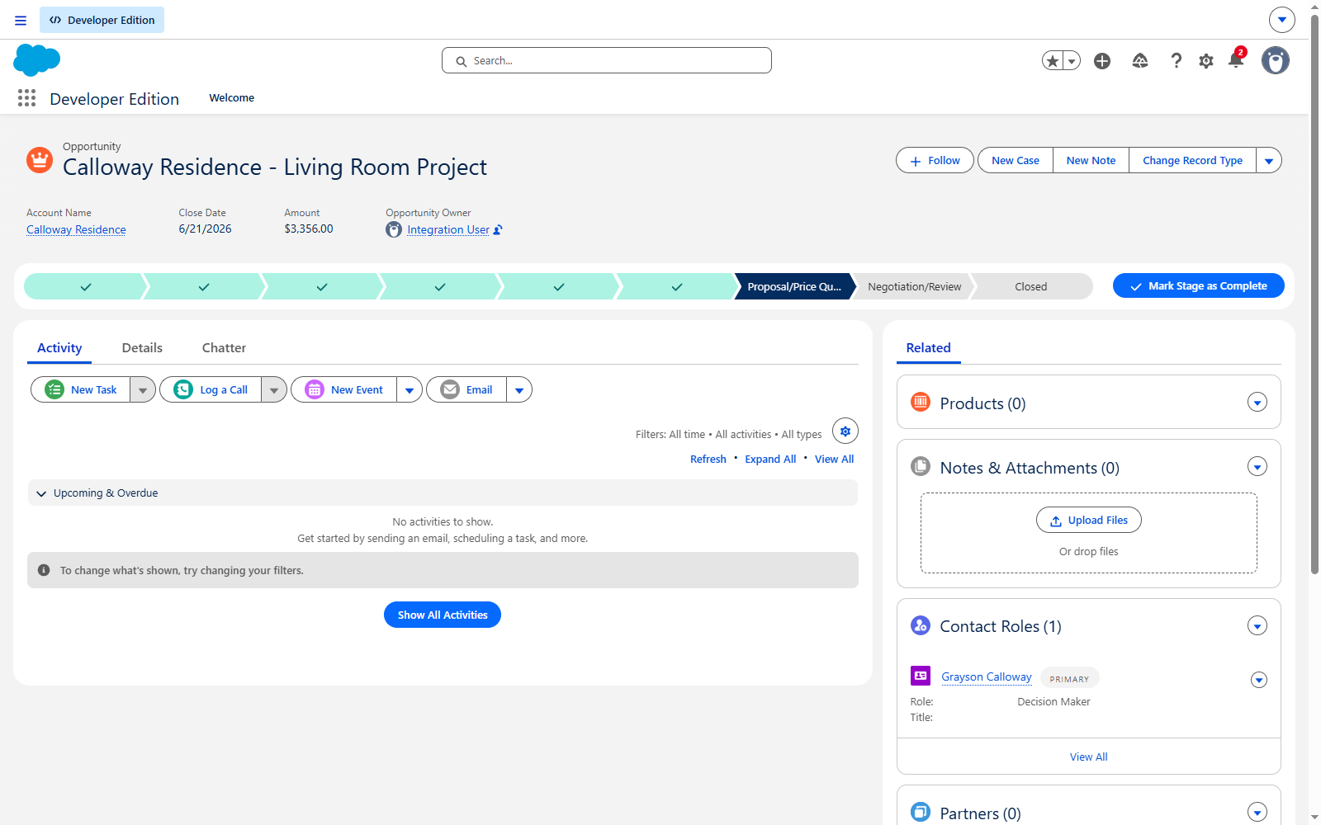This screenshot has width=1321, height=825.
Task: Collapse the Upcoming & Overdue section
Action: click(41, 493)
